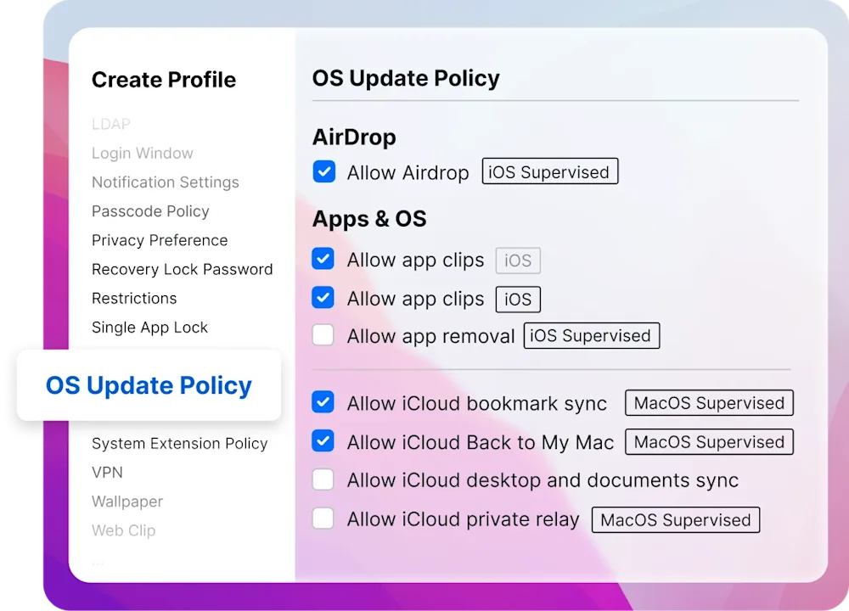Enable Allow iCloud desktop and documents sync

point(323,479)
